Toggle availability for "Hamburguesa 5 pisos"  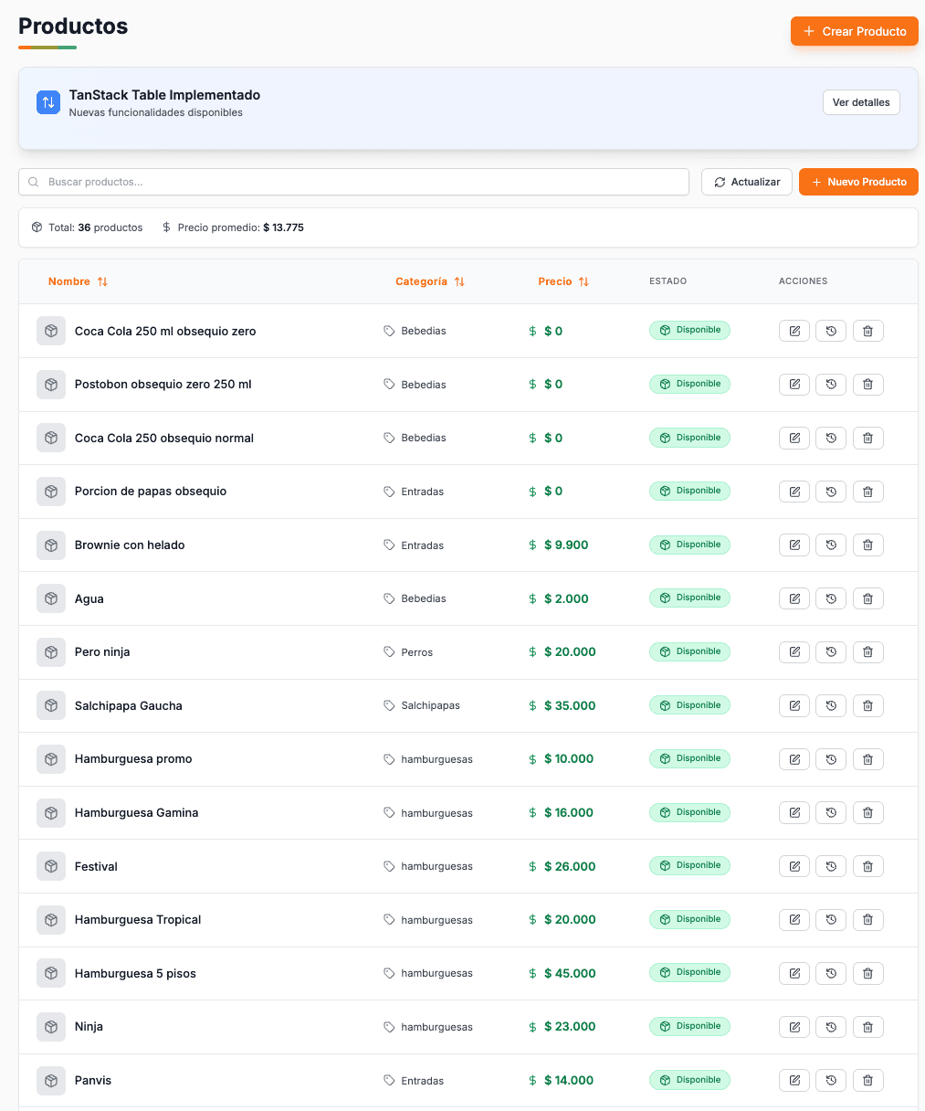pyautogui.click(x=689, y=972)
